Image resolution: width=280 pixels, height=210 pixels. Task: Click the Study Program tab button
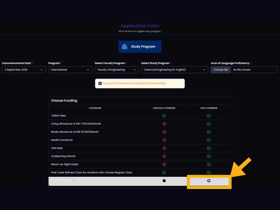[140, 47]
